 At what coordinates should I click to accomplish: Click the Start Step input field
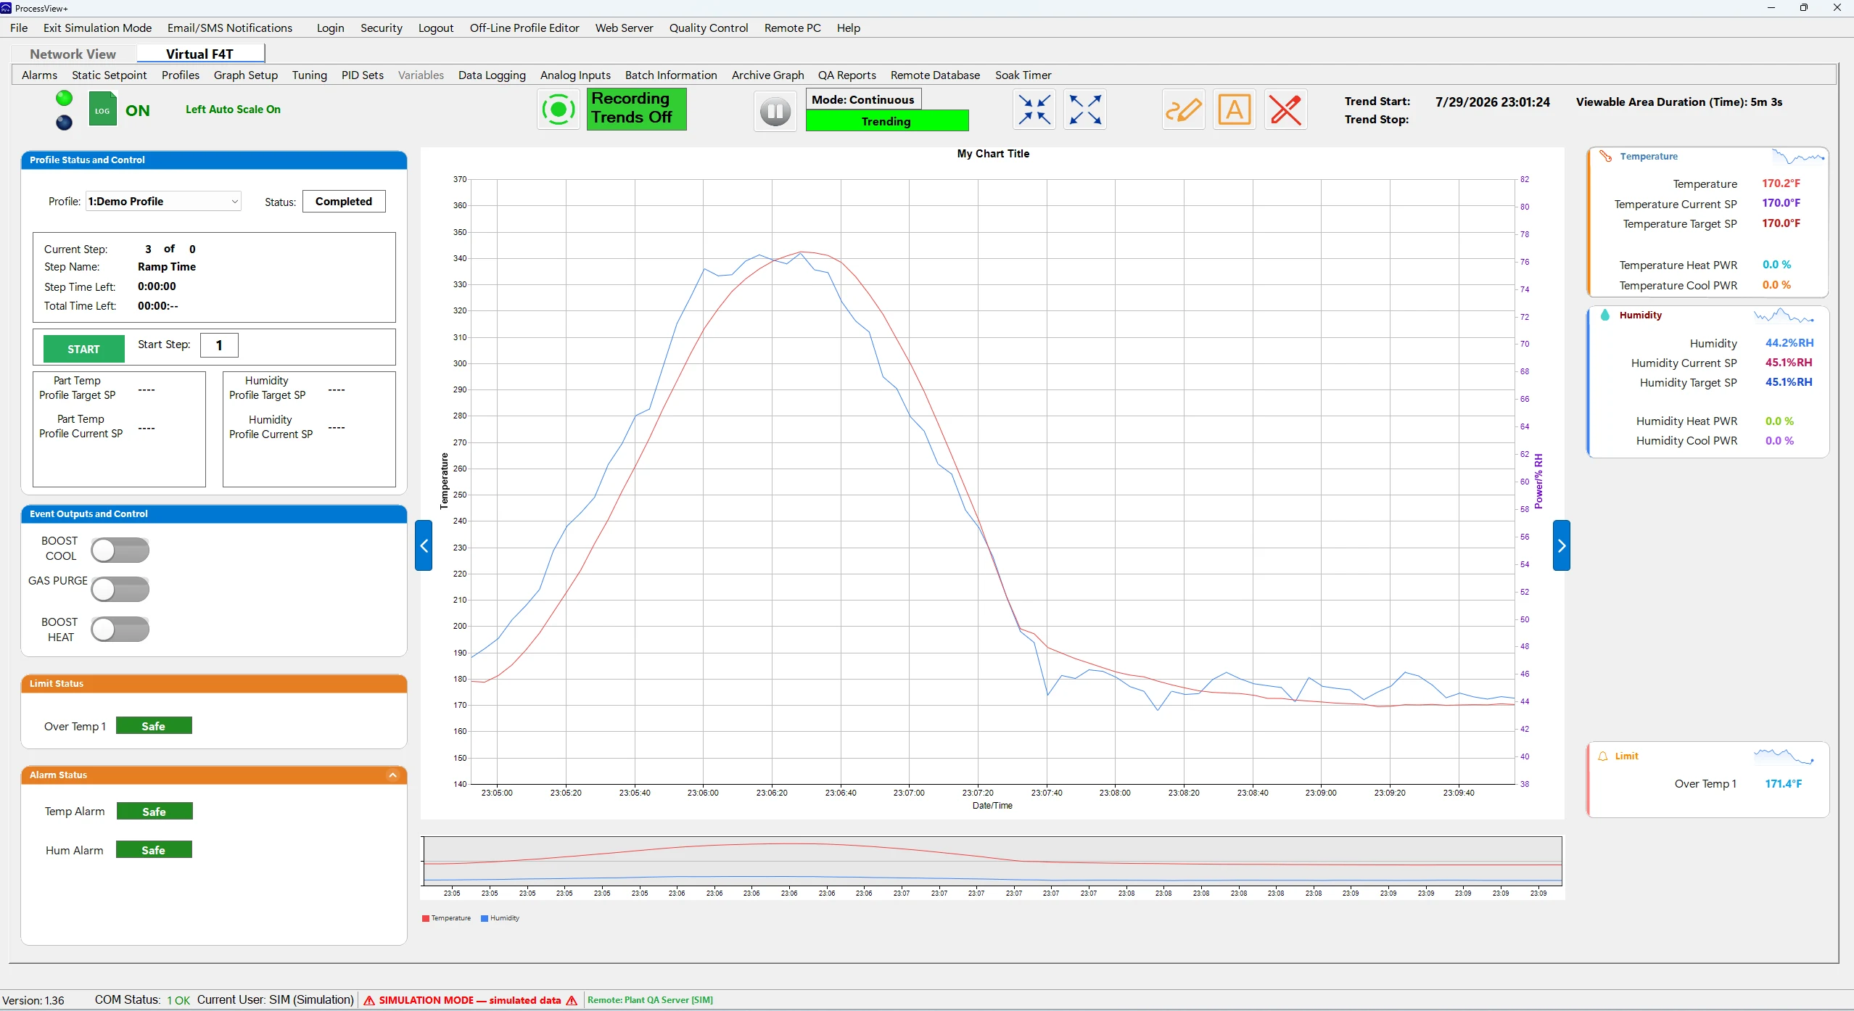pyautogui.click(x=219, y=345)
